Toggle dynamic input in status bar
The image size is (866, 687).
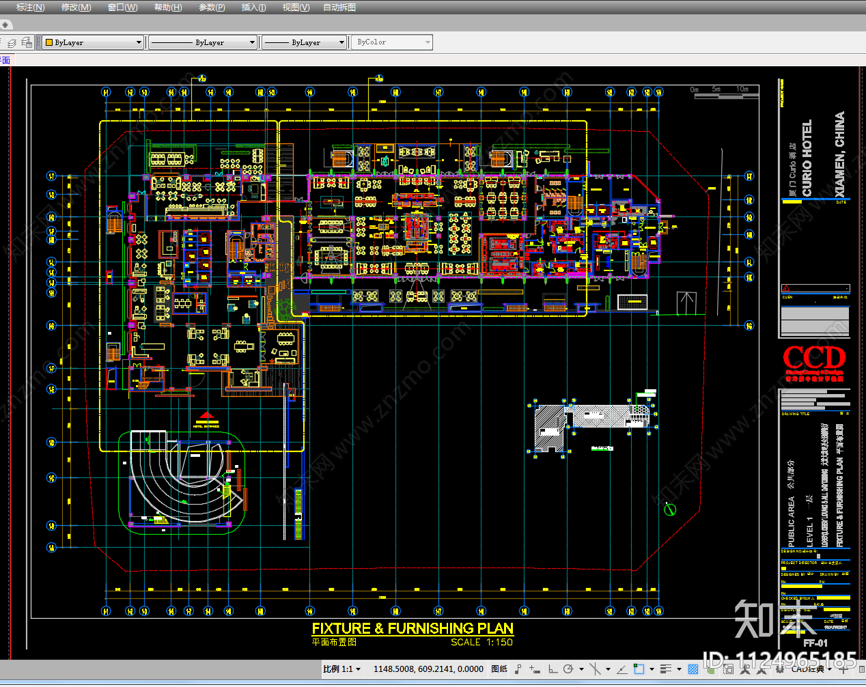point(535,669)
